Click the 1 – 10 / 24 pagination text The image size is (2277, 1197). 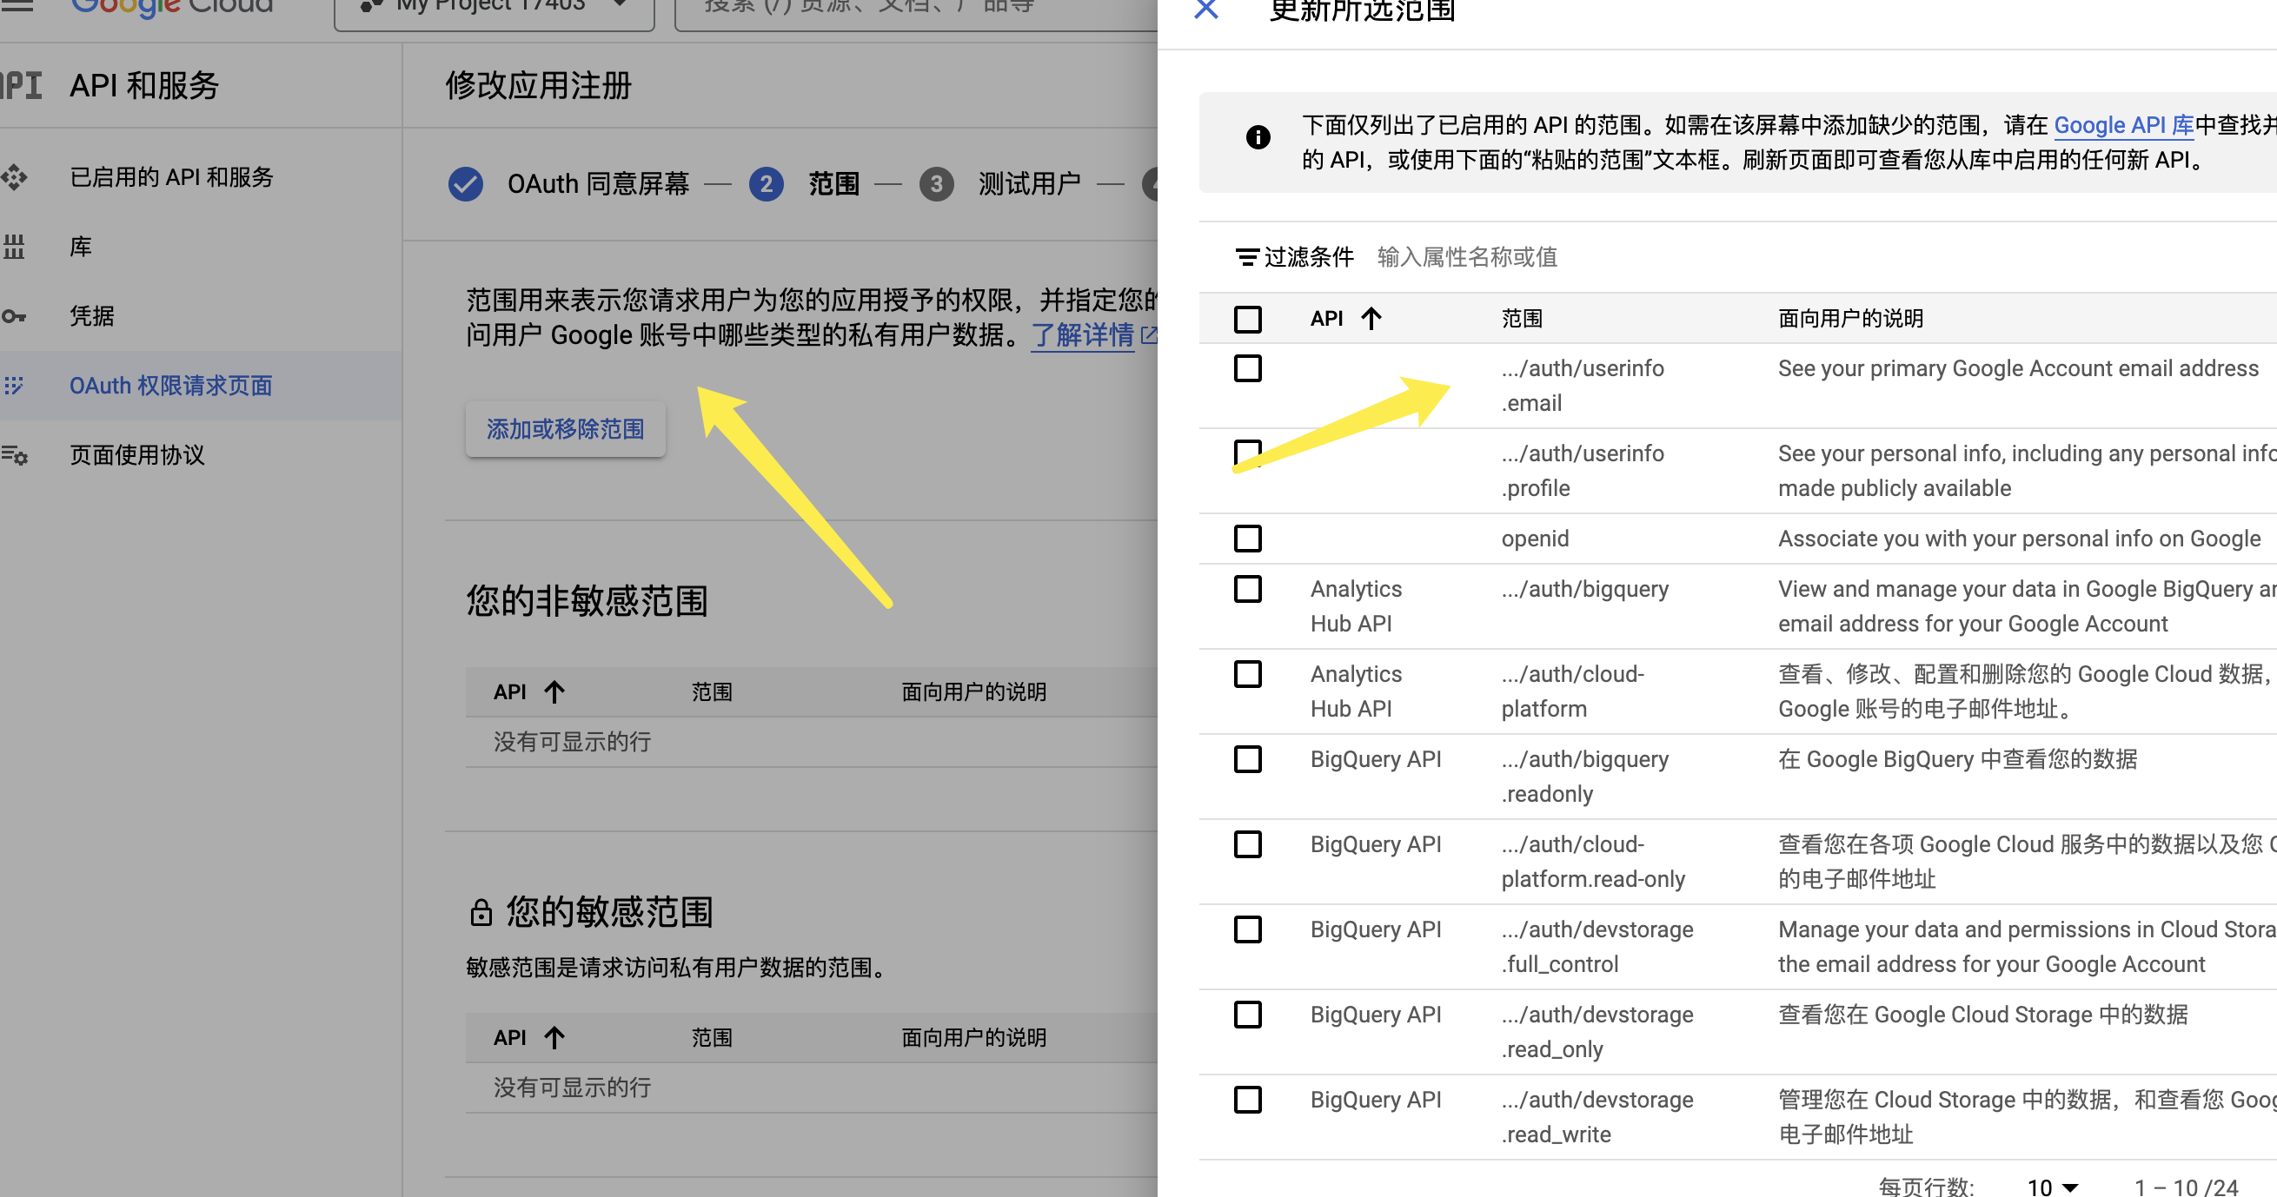click(x=2186, y=1187)
